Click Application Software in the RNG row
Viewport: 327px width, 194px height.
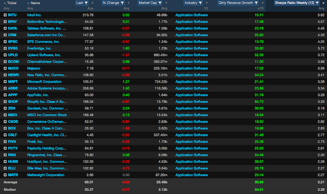(x=192, y=155)
